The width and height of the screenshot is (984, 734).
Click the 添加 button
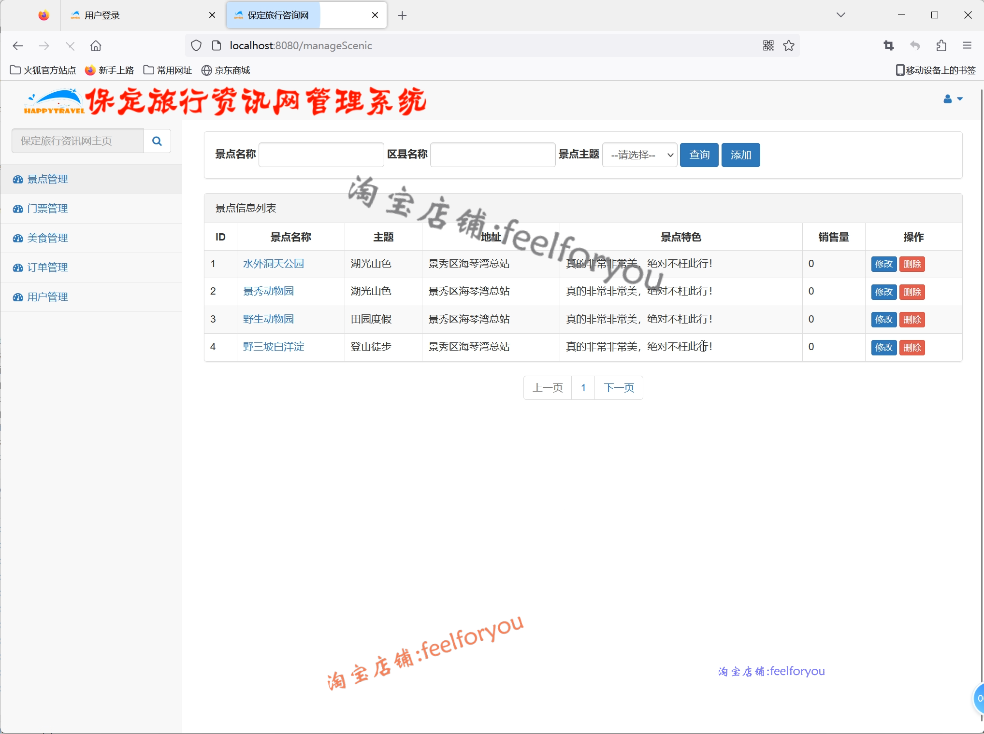(x=741, y=155)
